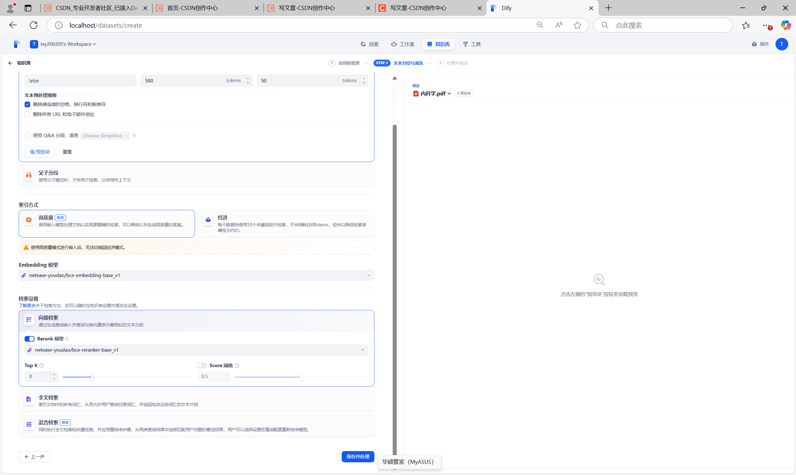
Task: Click the Score 阈值 help icon
Action: pyautogui.click(x=237, y=366)
